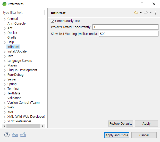Expand the Server tree node
Viewport: 160px width, 142px height.
5,80
